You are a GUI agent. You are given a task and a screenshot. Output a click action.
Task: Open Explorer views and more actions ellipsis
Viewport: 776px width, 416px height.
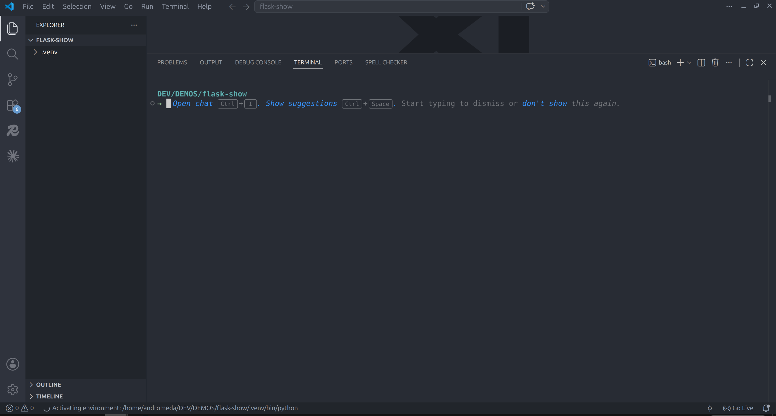click(134, 25)
